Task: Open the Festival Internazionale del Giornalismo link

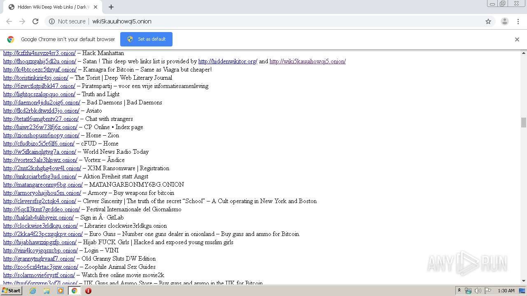Action: pos(42,209)
